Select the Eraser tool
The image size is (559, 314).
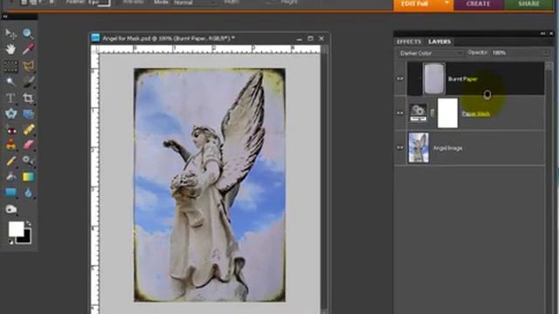click(28, 145)
